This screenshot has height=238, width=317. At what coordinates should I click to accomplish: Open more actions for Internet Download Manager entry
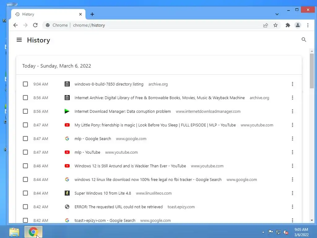[x=292, y=111]
